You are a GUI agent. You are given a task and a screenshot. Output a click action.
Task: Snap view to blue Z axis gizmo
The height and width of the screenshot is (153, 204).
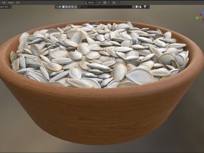point(202,12)
